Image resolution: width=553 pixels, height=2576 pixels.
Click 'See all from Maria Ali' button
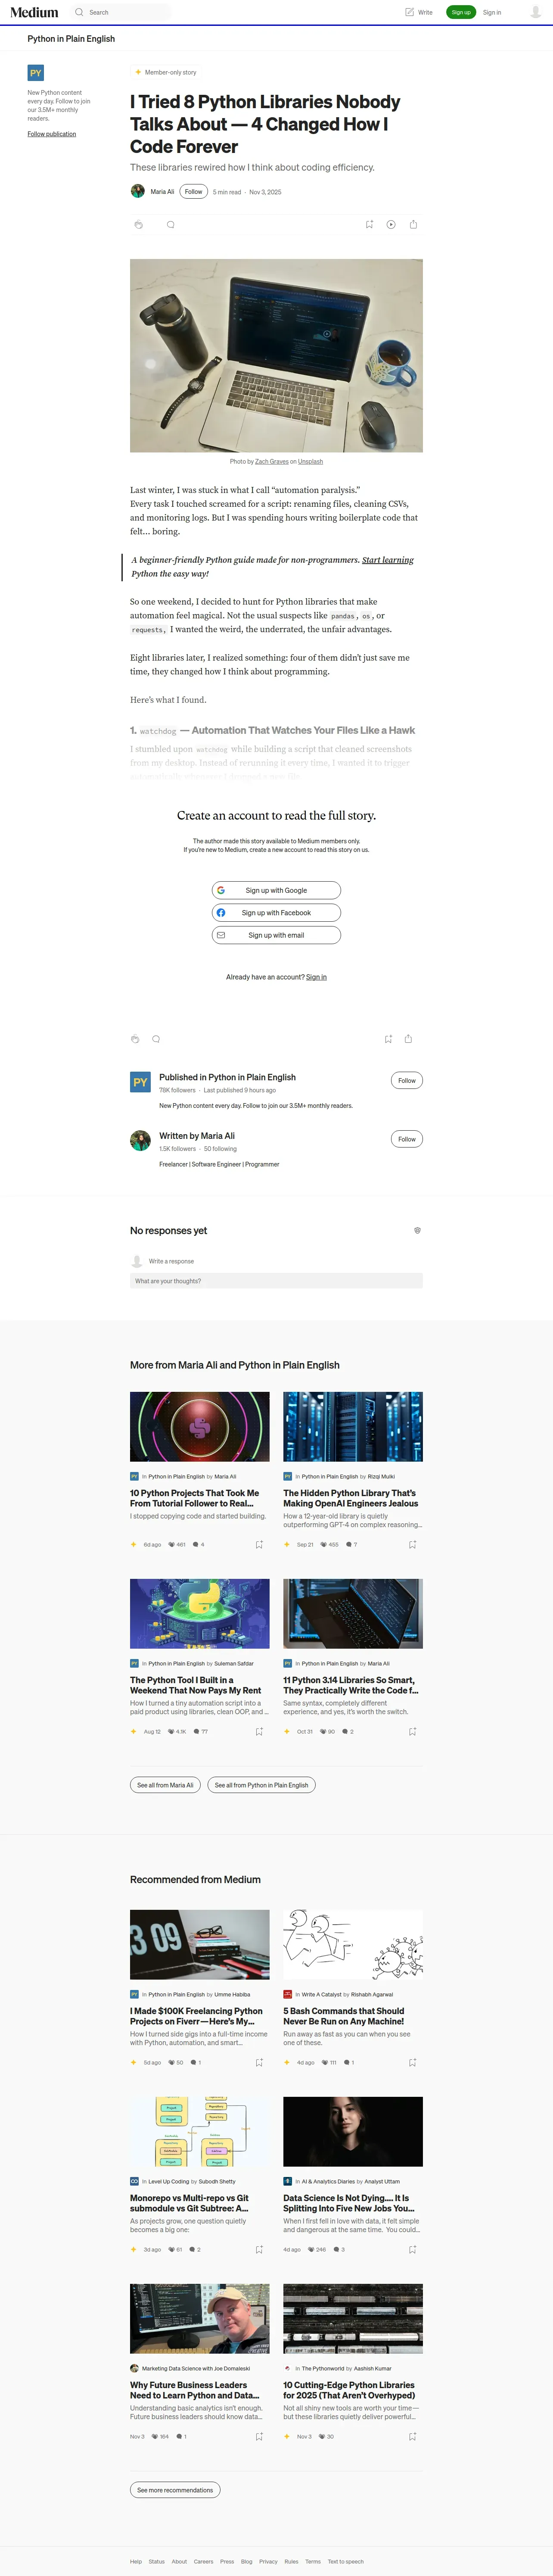(x=165, y=1785)
